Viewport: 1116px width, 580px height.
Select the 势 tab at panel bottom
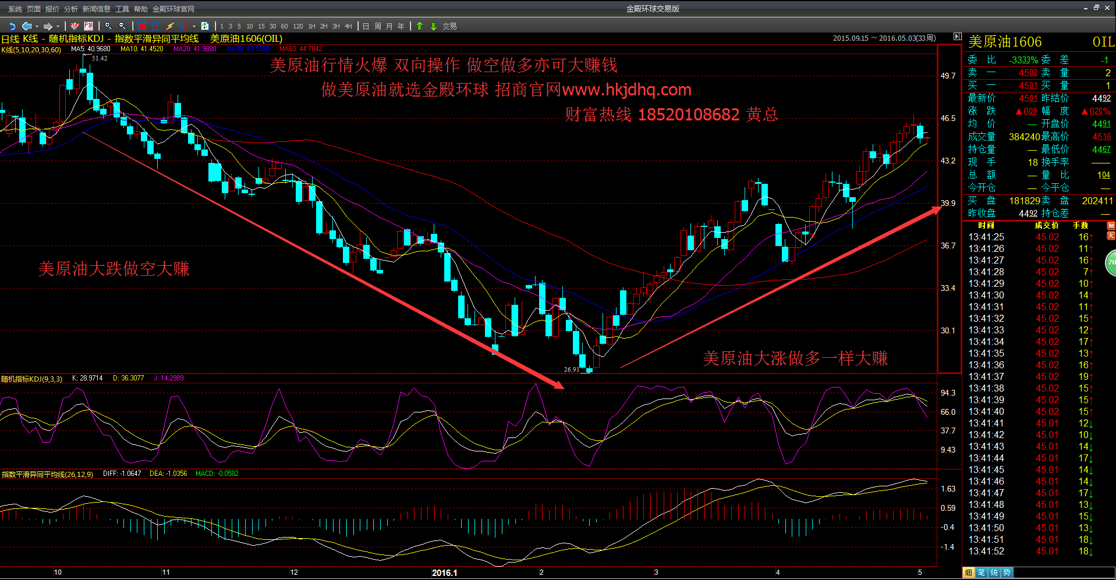tap(1007, 572)
